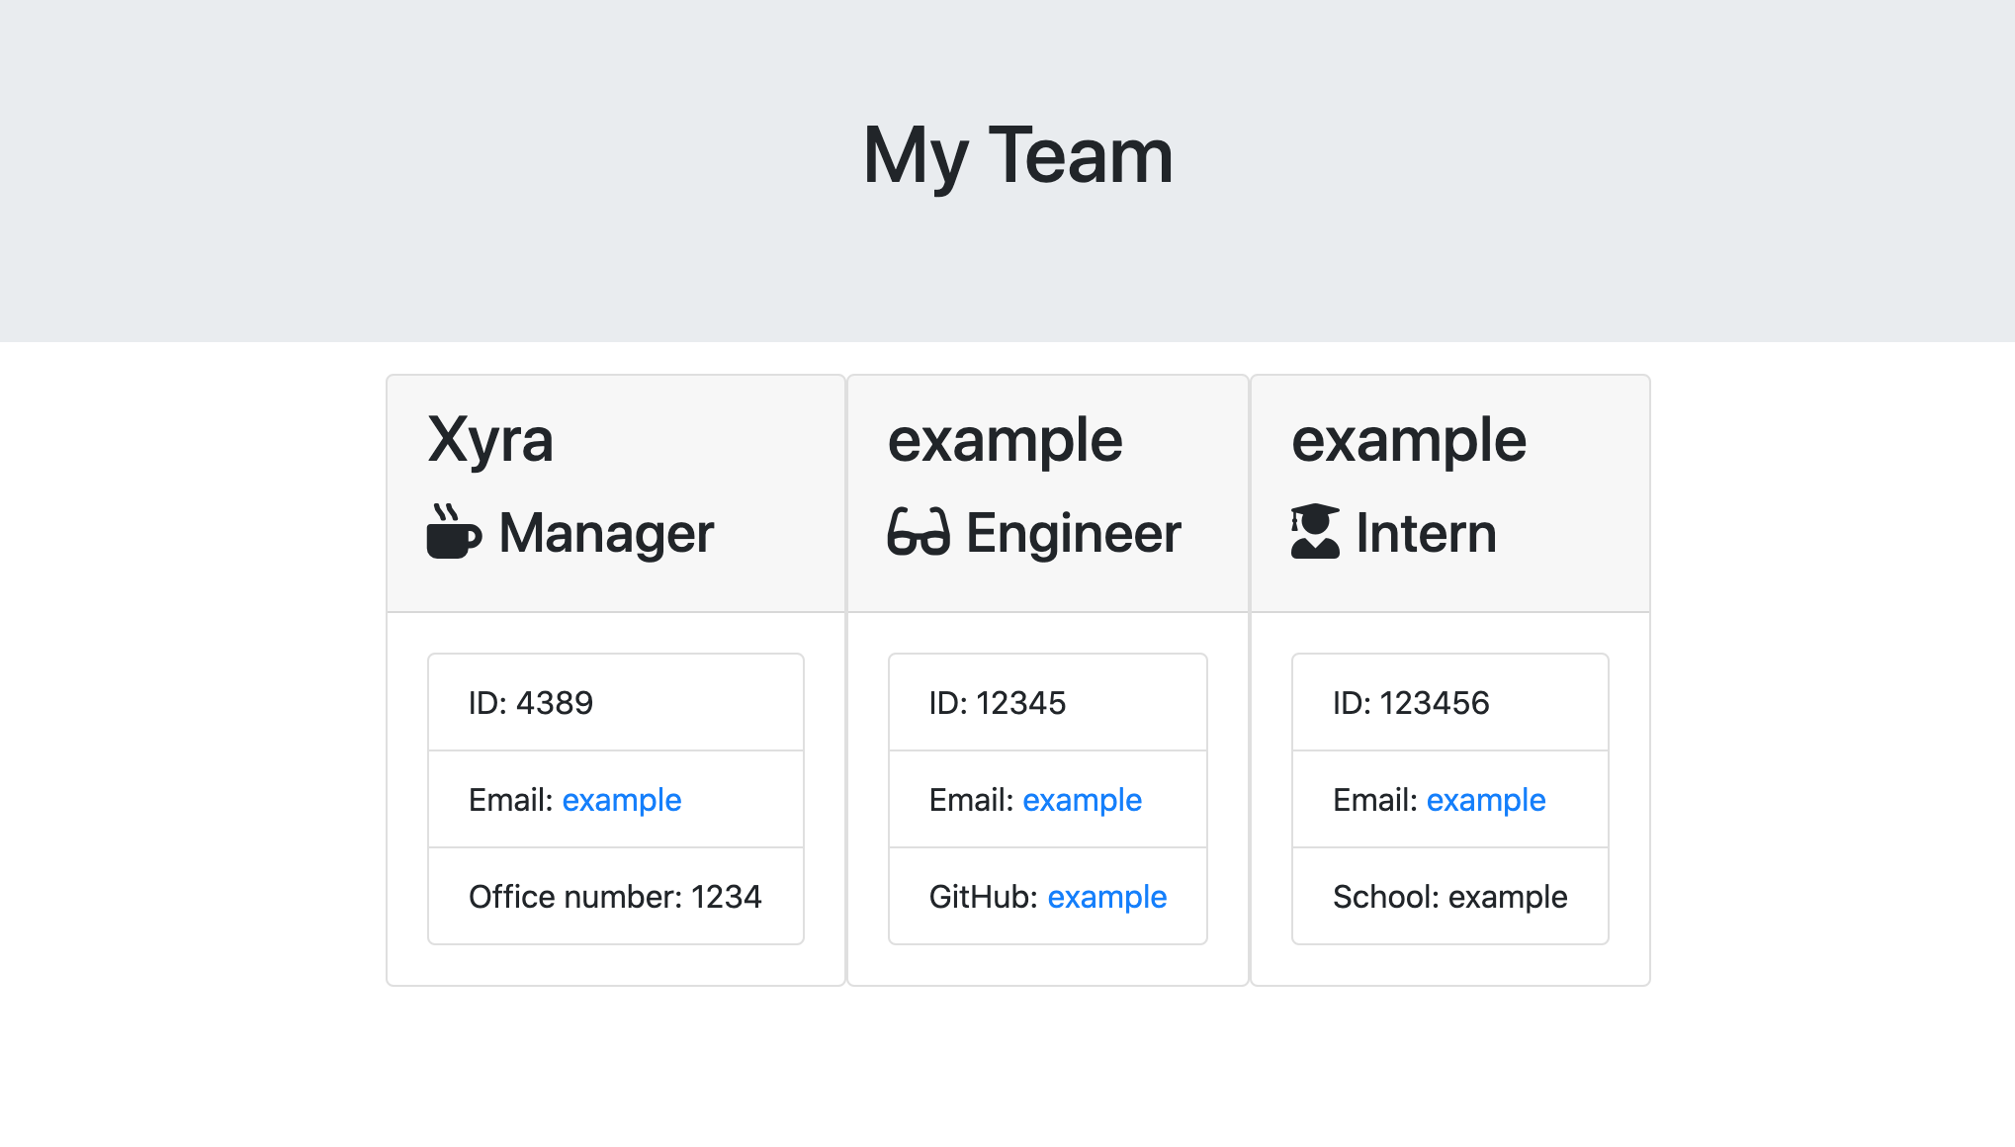The image size is (2015, 1147).
Task: Click the Intern card's example name
Action: point(1409,441)
